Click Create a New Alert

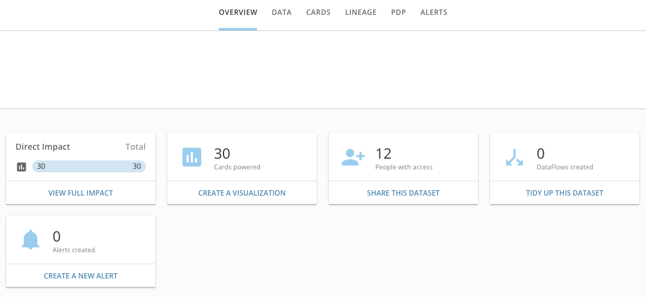pos(81,276)
